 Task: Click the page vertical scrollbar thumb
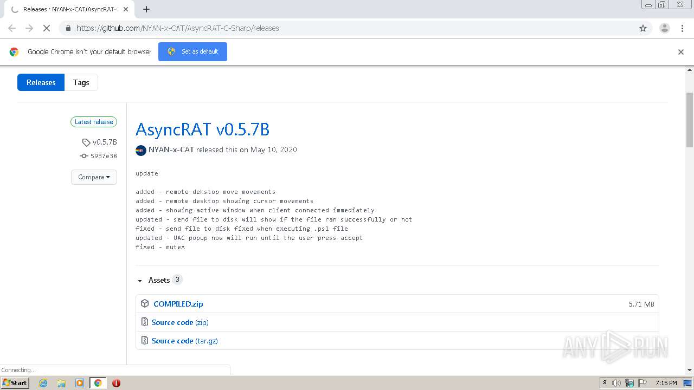[690, 120]
